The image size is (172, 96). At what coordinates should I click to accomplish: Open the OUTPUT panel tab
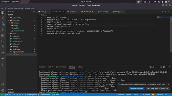coord(51,67)
